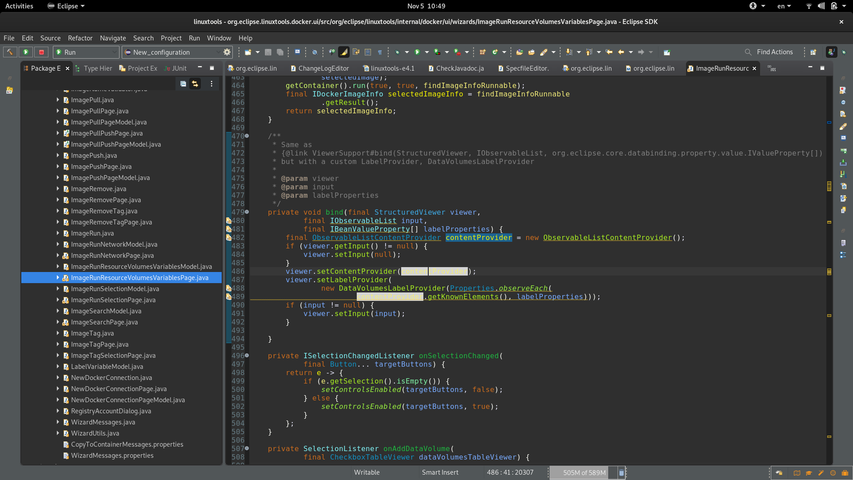
Task: Select ImageRunSelectionPage.java in the tree
Action: pos(113,300)
